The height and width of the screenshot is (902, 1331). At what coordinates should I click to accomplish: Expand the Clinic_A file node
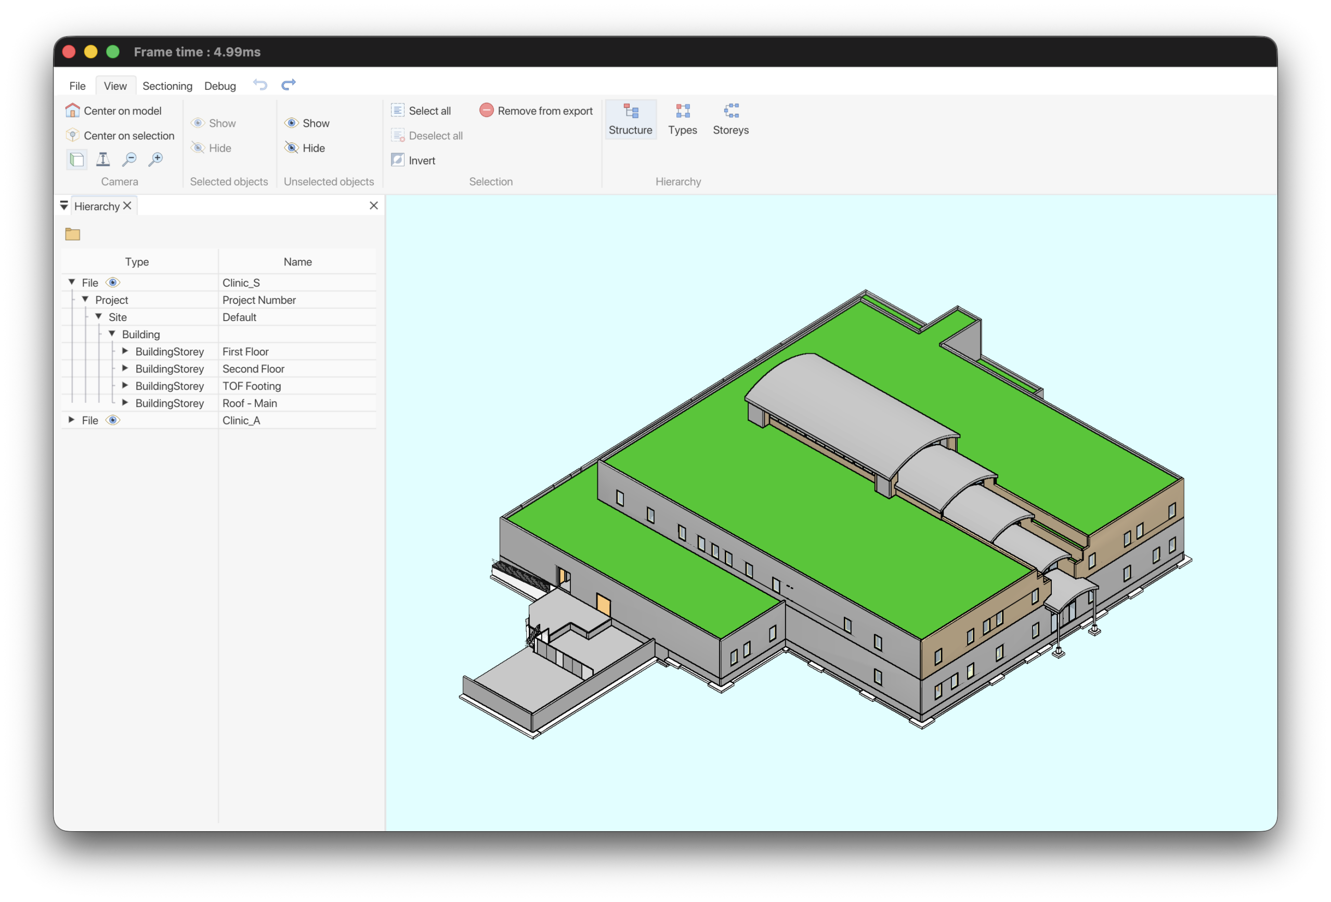tap(72, 420)
